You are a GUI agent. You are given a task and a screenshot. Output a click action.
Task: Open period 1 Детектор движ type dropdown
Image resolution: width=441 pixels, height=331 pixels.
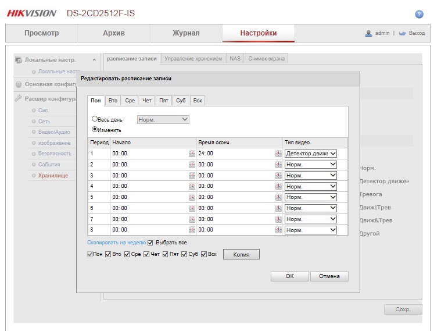click(x=311, y=154)
